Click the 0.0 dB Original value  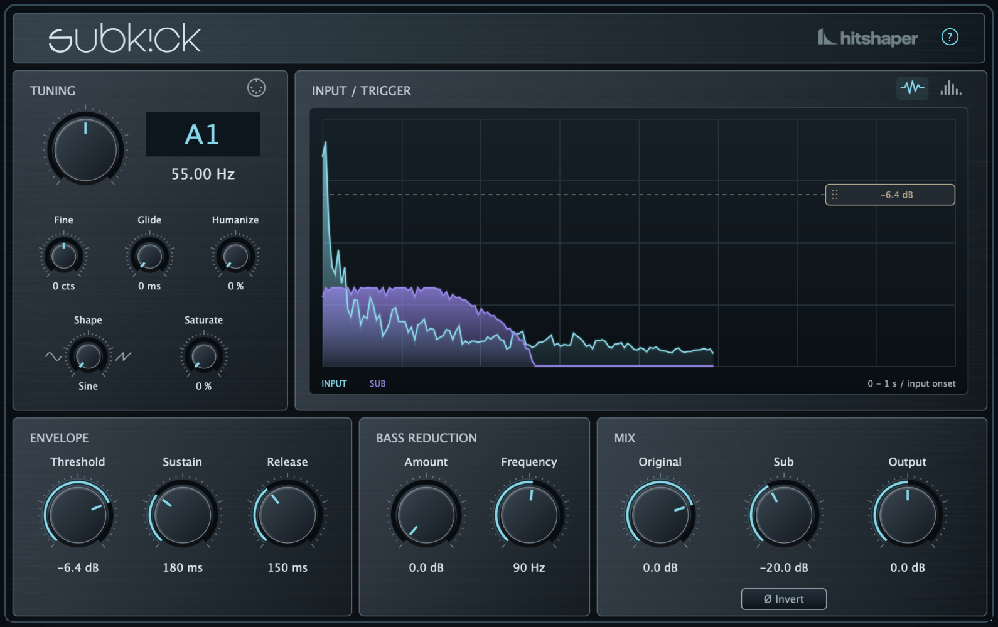pyautogui.click(x=660, y=567)
